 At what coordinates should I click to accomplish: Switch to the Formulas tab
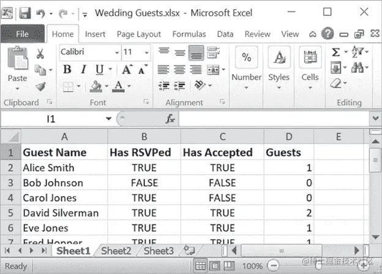(189, 34)
